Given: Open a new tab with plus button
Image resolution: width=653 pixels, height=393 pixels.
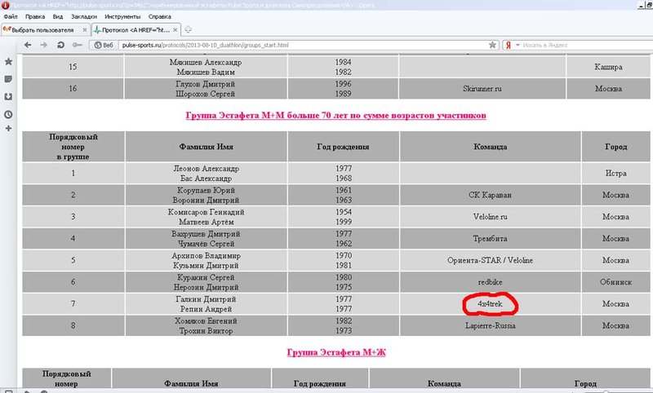Looking at the screenshot, I should (189, 29).
